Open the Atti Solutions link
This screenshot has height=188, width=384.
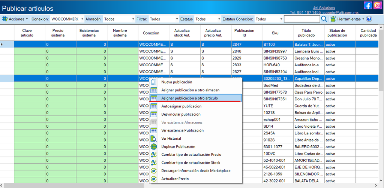[x=324, y=8]
